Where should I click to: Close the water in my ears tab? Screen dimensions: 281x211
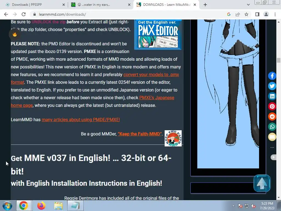click(129, 5)
